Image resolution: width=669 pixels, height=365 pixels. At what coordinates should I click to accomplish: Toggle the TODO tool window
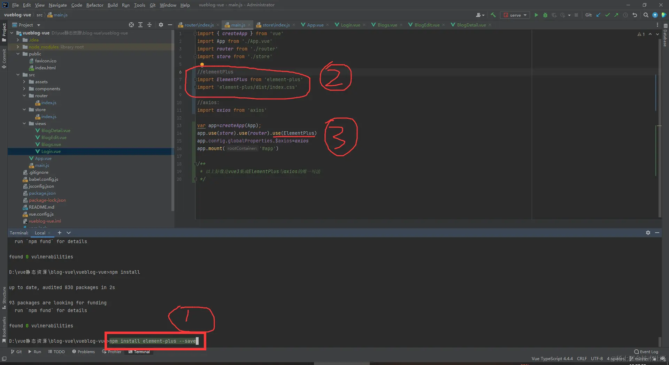click(56, 352)
